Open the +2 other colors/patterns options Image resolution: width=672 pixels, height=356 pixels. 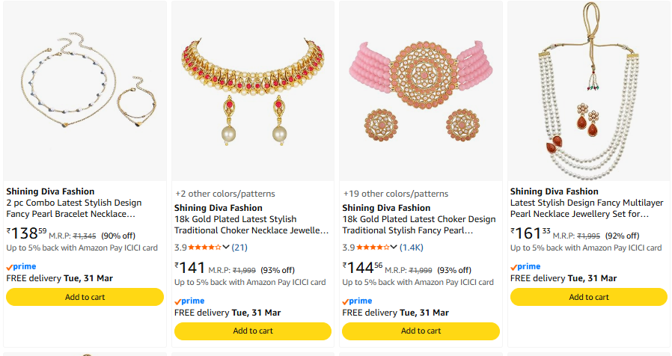tap(224, 194)
